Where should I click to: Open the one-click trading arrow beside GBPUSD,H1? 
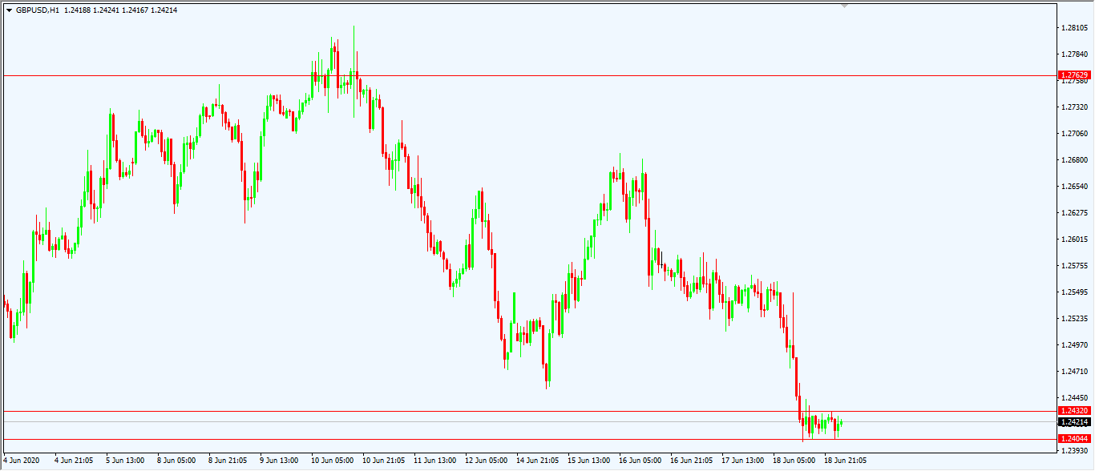(x=9, y=10)
